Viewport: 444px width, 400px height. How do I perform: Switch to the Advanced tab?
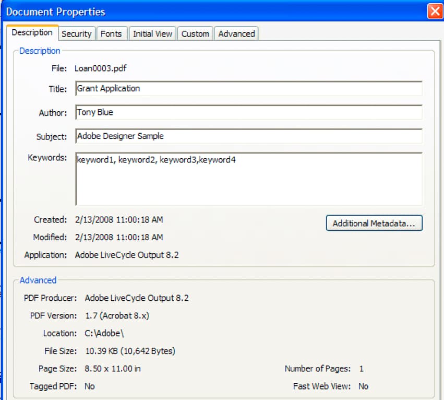pyautogui.click(x=236, y=33)
